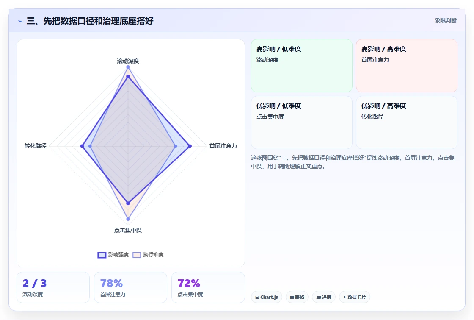Click 点击集中度 text in quadrant card
Viewport: 474px width, 320px height.
(270, 117)
